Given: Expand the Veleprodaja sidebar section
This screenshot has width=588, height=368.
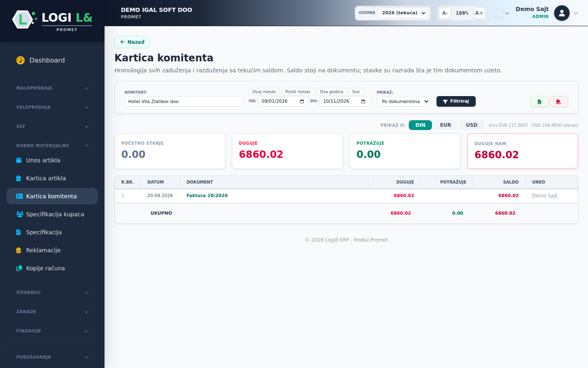Looking at the screenshot, I should coord(52,107).
